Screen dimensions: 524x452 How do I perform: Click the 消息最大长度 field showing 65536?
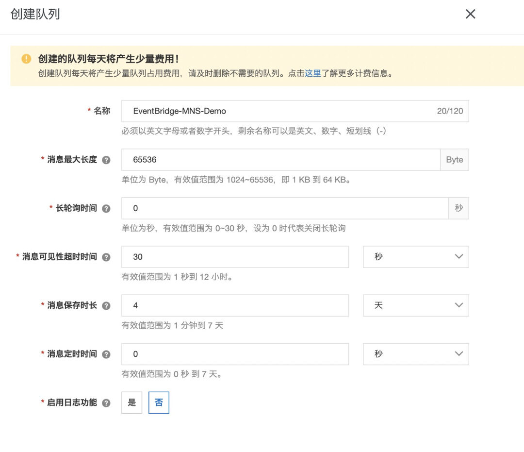click(280, 160)
